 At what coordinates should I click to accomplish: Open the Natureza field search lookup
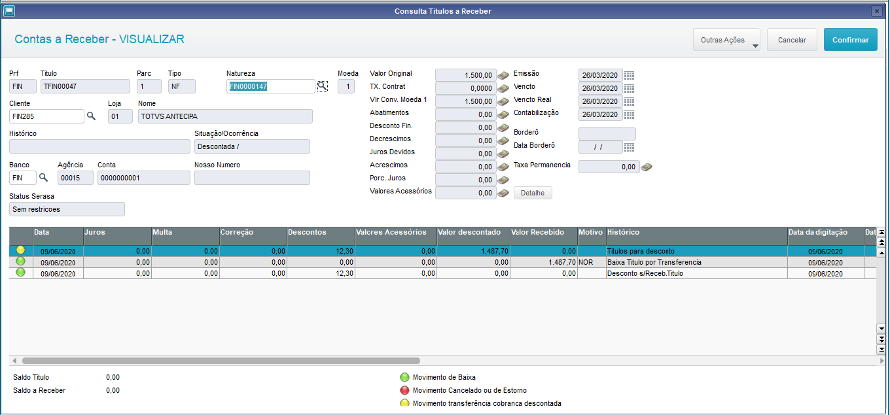322,86
